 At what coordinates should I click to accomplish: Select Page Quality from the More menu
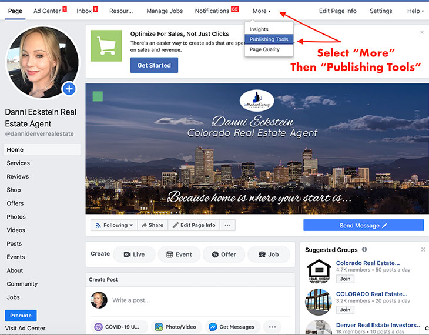(x=264, y=49)
